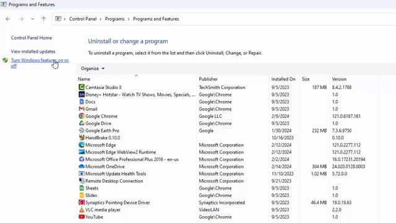Select Microsoft Edge WebView2 Runtime entry
Image resolution: width=396 pixels, height=223 pixels.
point(121,152)
